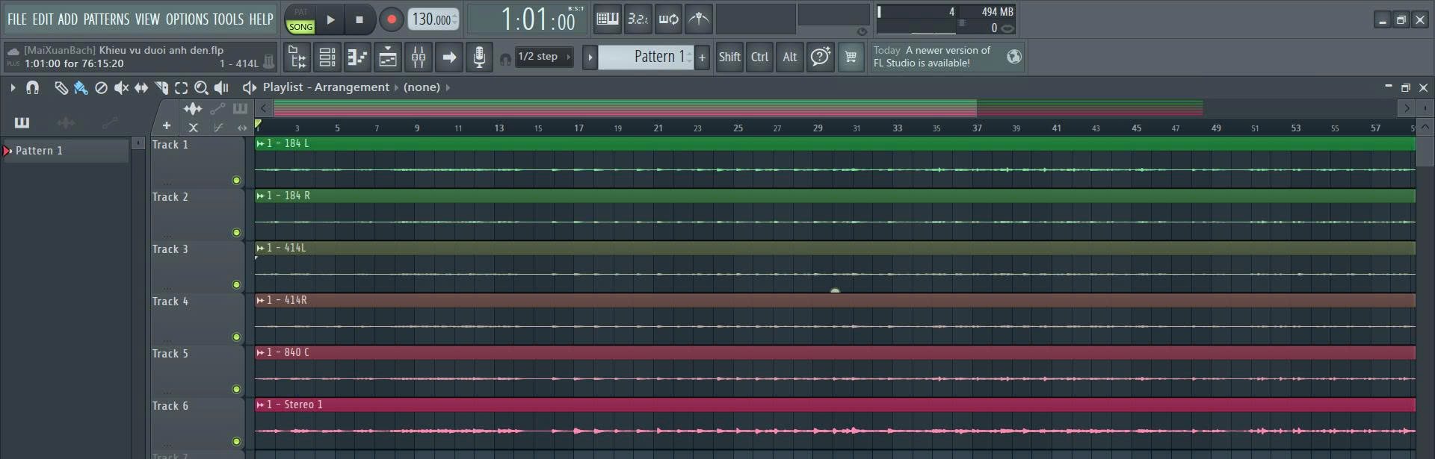1435x459 pixels.
Task: Toggle loop recording icon
Action: [x=668, y=19]
